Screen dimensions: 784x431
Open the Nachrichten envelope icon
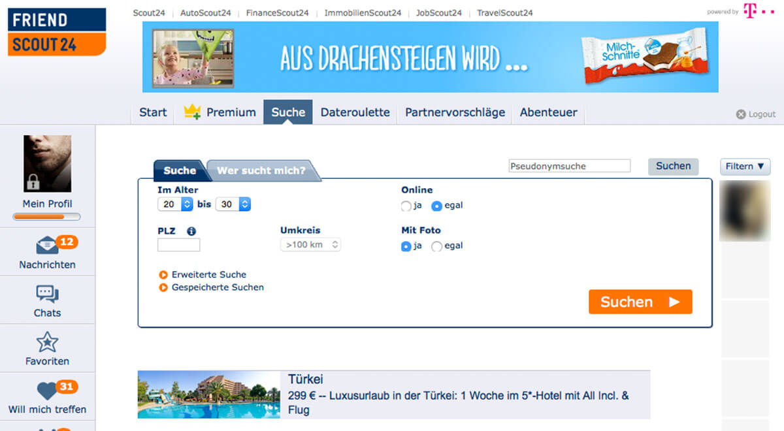click(47, 246)
